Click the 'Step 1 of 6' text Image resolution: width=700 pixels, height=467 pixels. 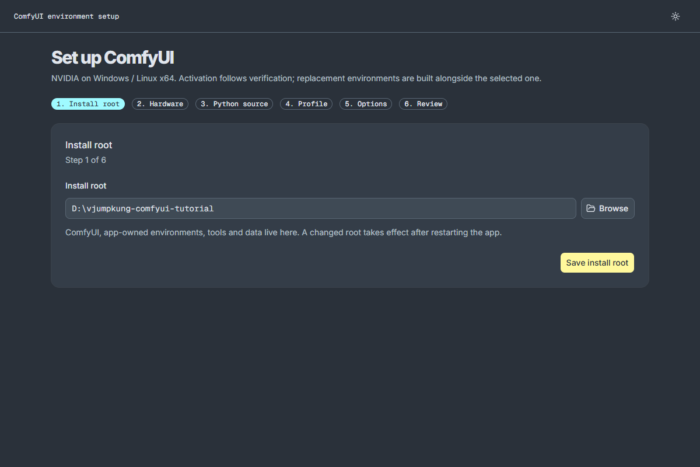click(x=86, y=160)
